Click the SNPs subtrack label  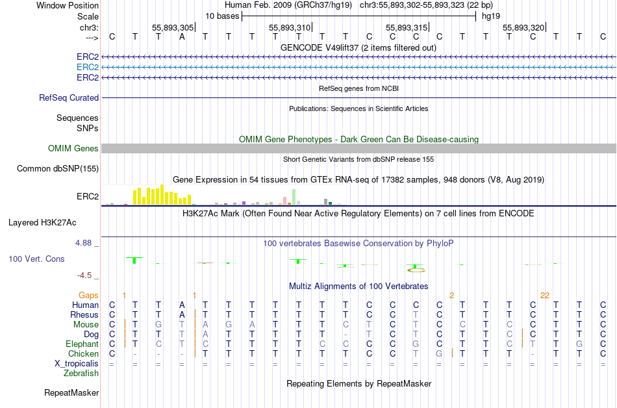coord(88,128)
